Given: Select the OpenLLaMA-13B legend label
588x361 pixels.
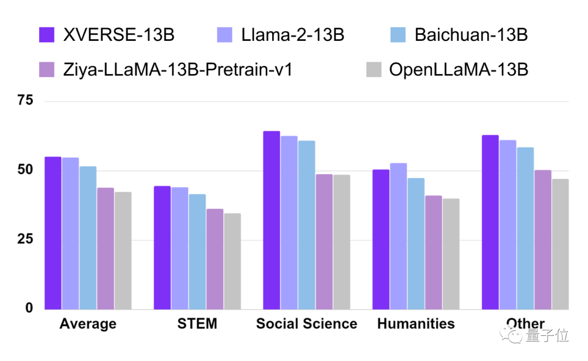Looking at the screenshot, I should 458,70.
